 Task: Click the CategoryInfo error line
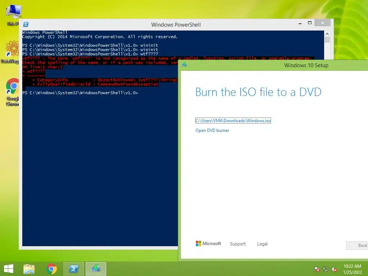pyautogui.click(x=105, y=80)
